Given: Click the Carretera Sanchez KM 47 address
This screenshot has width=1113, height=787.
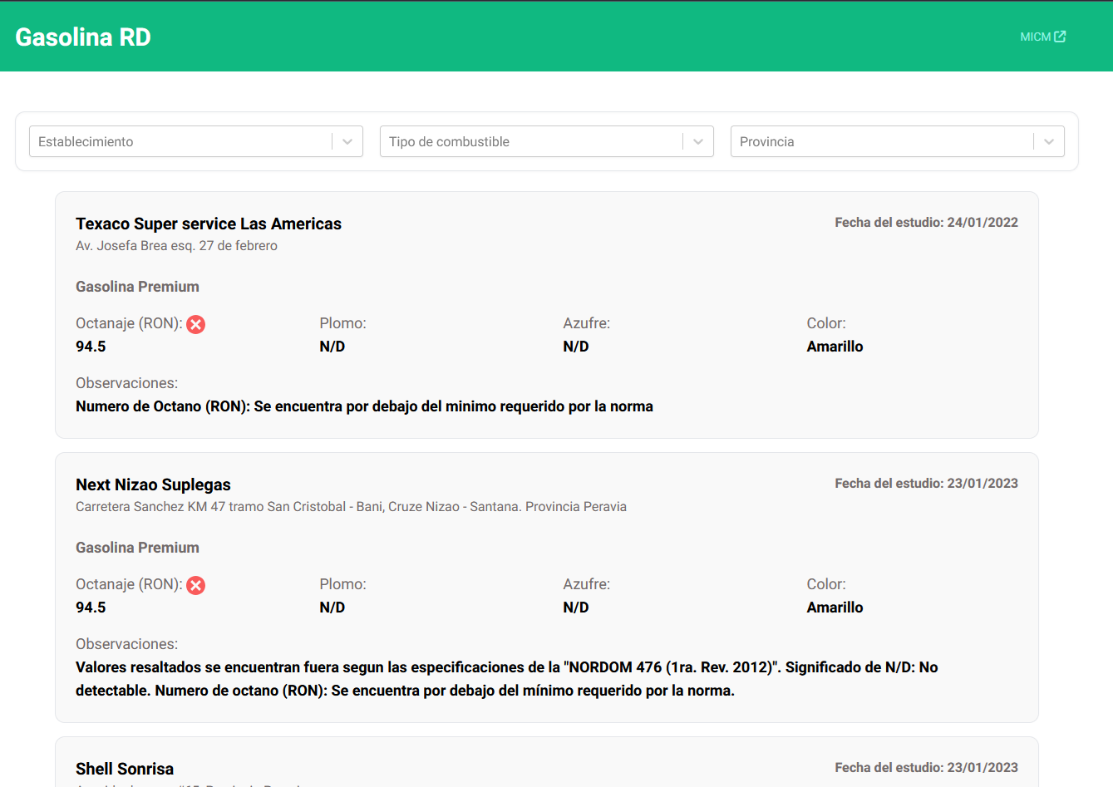Looking at the screenshot, I should 351,506.
